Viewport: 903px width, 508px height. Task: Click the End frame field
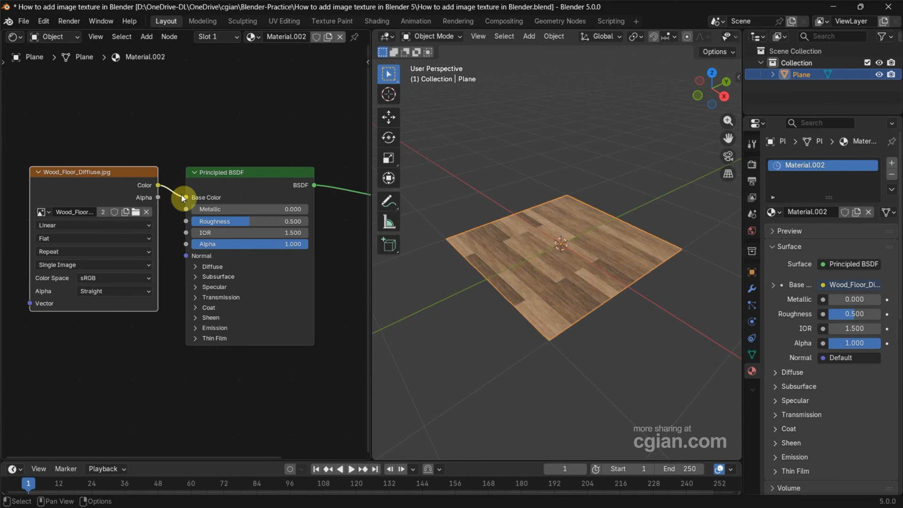(x=679, y=469)
